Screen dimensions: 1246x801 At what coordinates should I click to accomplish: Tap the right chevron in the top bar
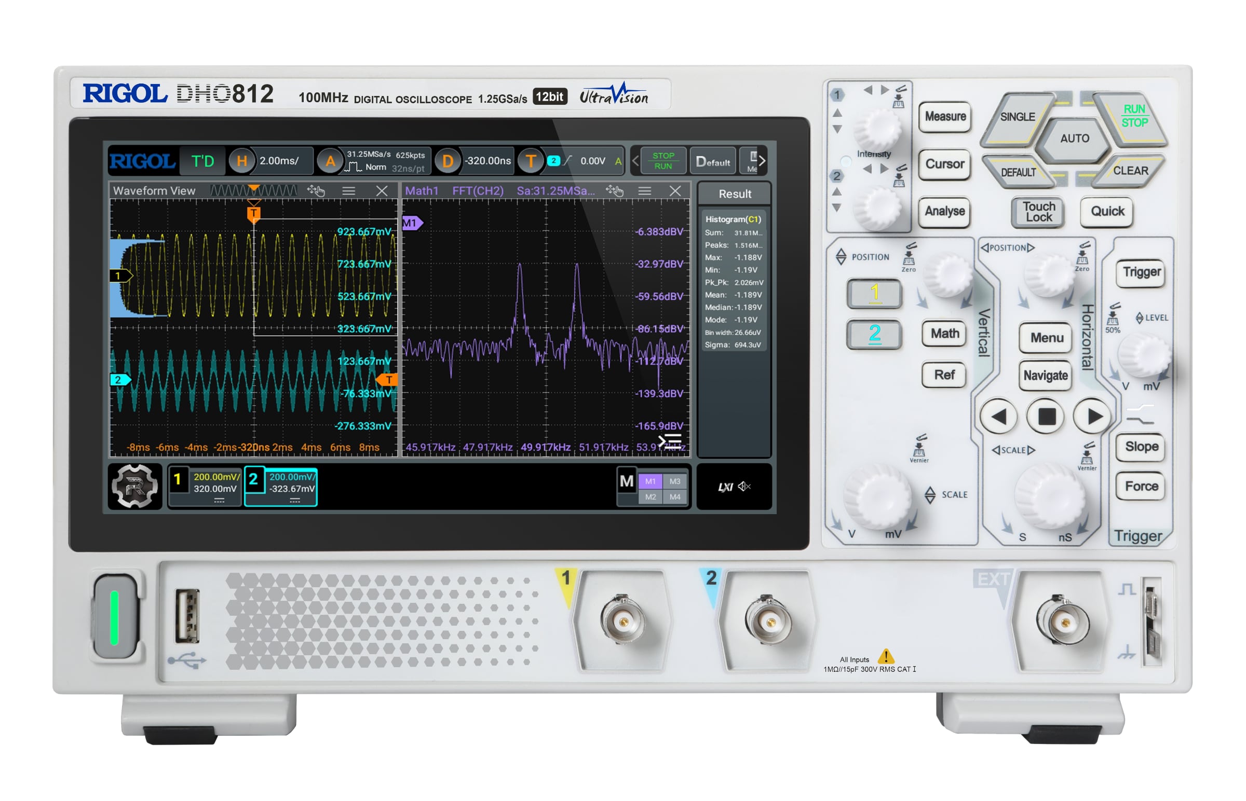pyautogui.click(x=762, y=161)
